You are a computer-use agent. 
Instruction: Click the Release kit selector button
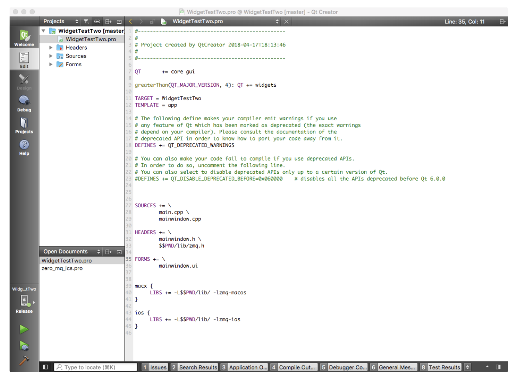(x=24, y=300)
